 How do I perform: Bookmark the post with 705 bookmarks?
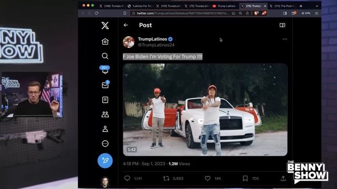pyautogui.click(x=245, y=178)
